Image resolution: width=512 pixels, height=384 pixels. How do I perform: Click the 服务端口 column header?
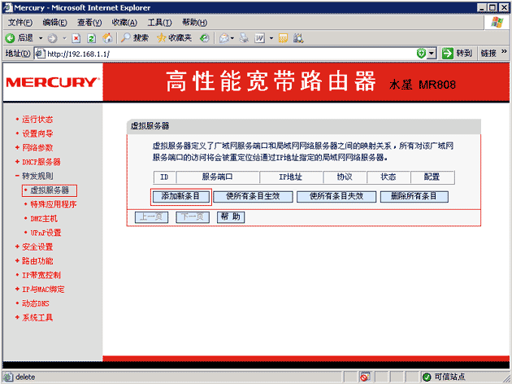(x=218, y=177)
